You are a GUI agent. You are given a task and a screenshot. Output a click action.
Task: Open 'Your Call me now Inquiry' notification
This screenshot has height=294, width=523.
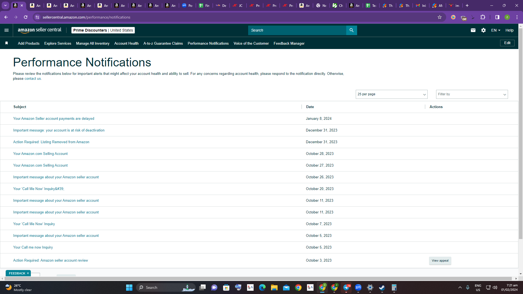tap(33, 247)
